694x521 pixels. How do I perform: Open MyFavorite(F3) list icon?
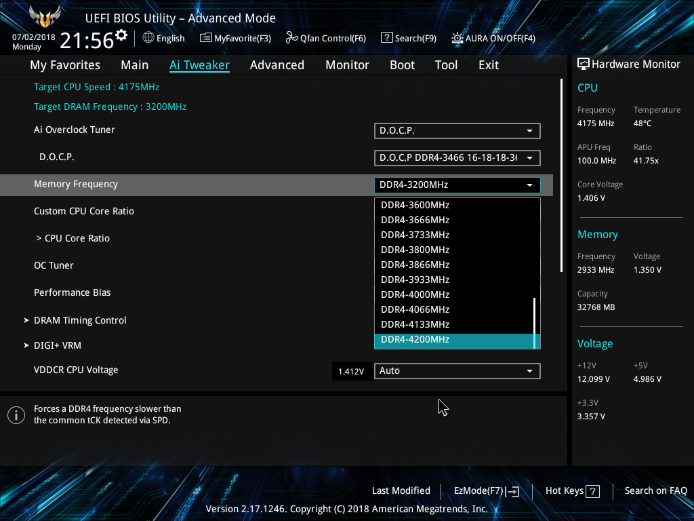pyautogui.click(x=206, y=38)
